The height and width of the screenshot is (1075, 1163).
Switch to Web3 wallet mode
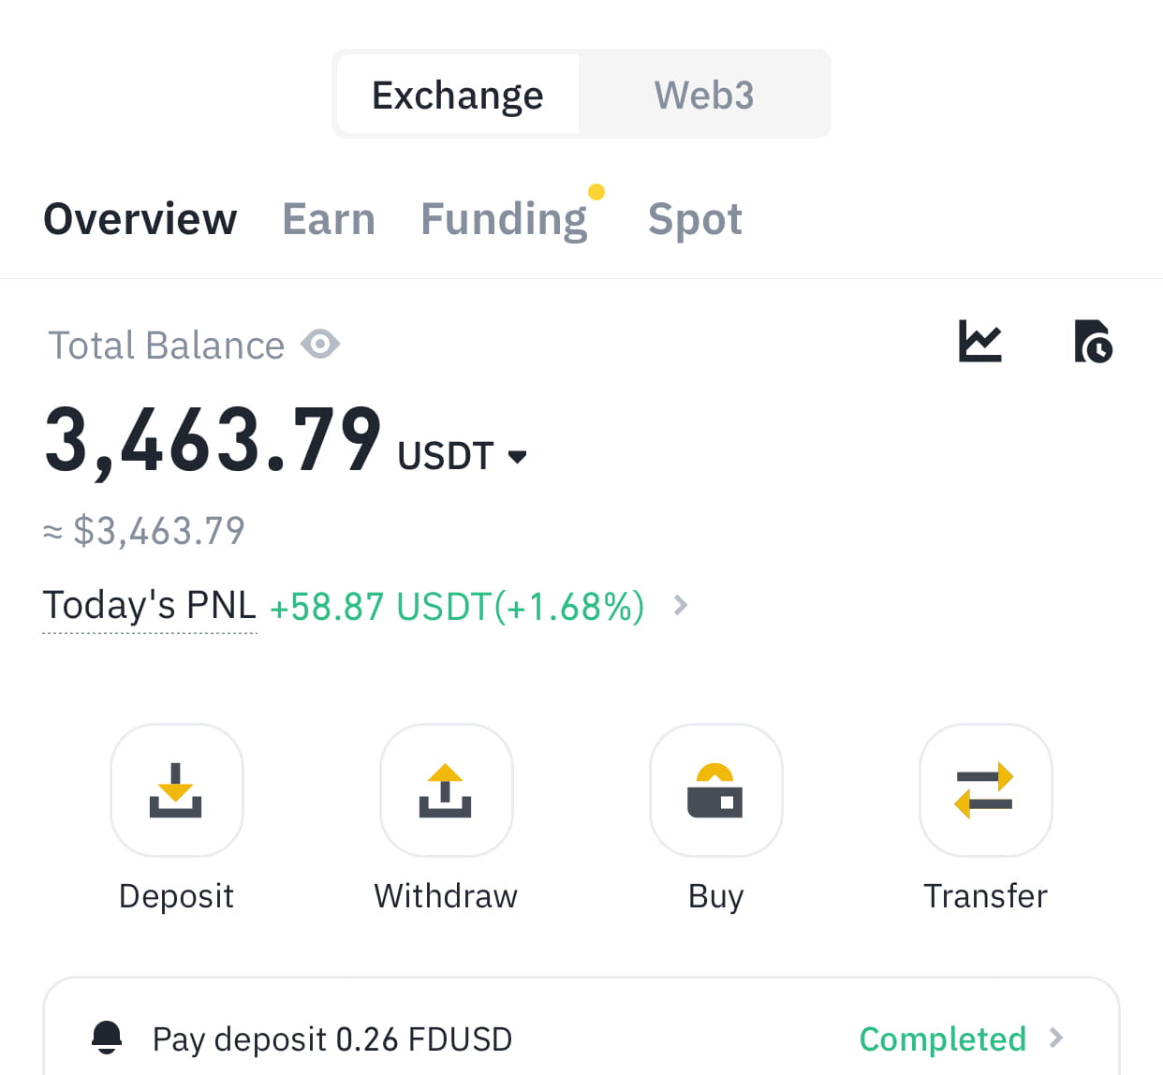[x=704, y=95]
